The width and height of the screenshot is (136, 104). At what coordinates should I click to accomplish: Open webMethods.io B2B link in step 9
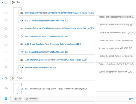pos(47,68)
